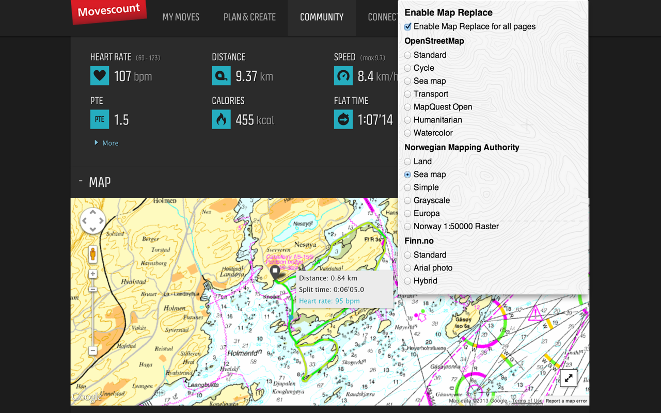Screen dimensions: 661x413
Task: Expand the More stats disclosure
Action: [106, 143]
